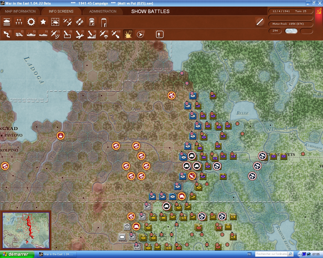Select F8 bomb city mode icon
323x258 pixels.
[92, 34]
